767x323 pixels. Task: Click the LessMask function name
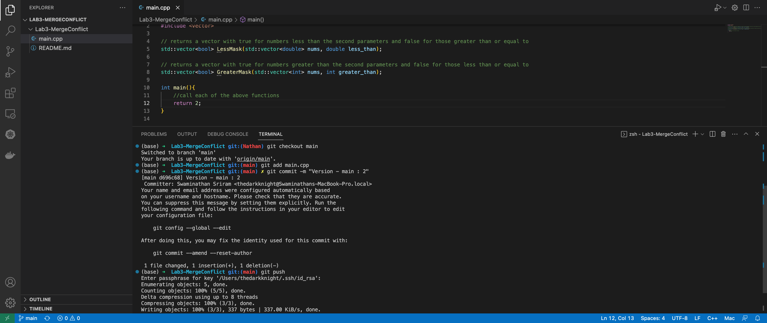[x=229, y=49]
